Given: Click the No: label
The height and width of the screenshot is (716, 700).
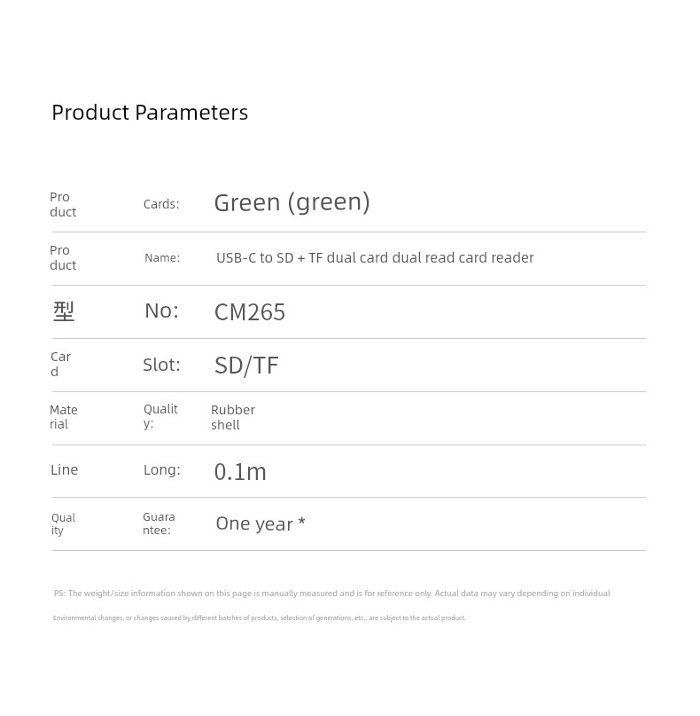Looking at the screenshot, I should [x=161, y=311].
